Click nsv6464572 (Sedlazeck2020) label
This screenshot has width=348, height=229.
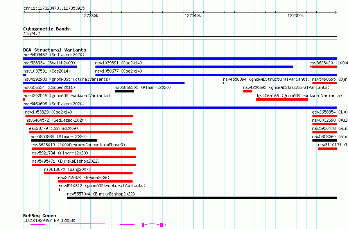click(56, 120)
